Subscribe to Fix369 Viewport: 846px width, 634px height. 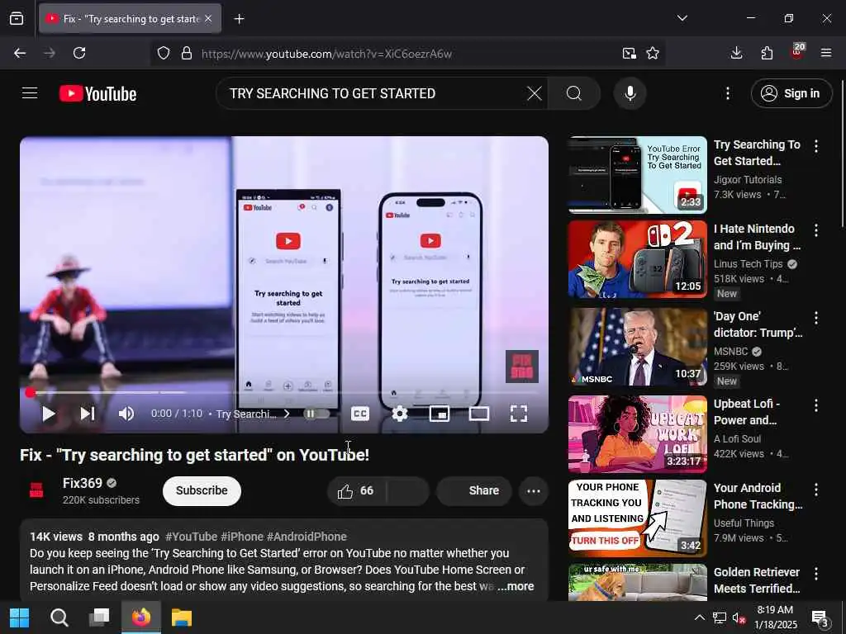pos(202,490)
